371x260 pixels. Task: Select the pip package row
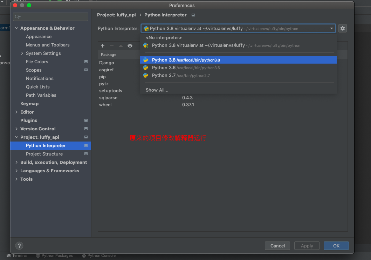[x=102, y=77]
